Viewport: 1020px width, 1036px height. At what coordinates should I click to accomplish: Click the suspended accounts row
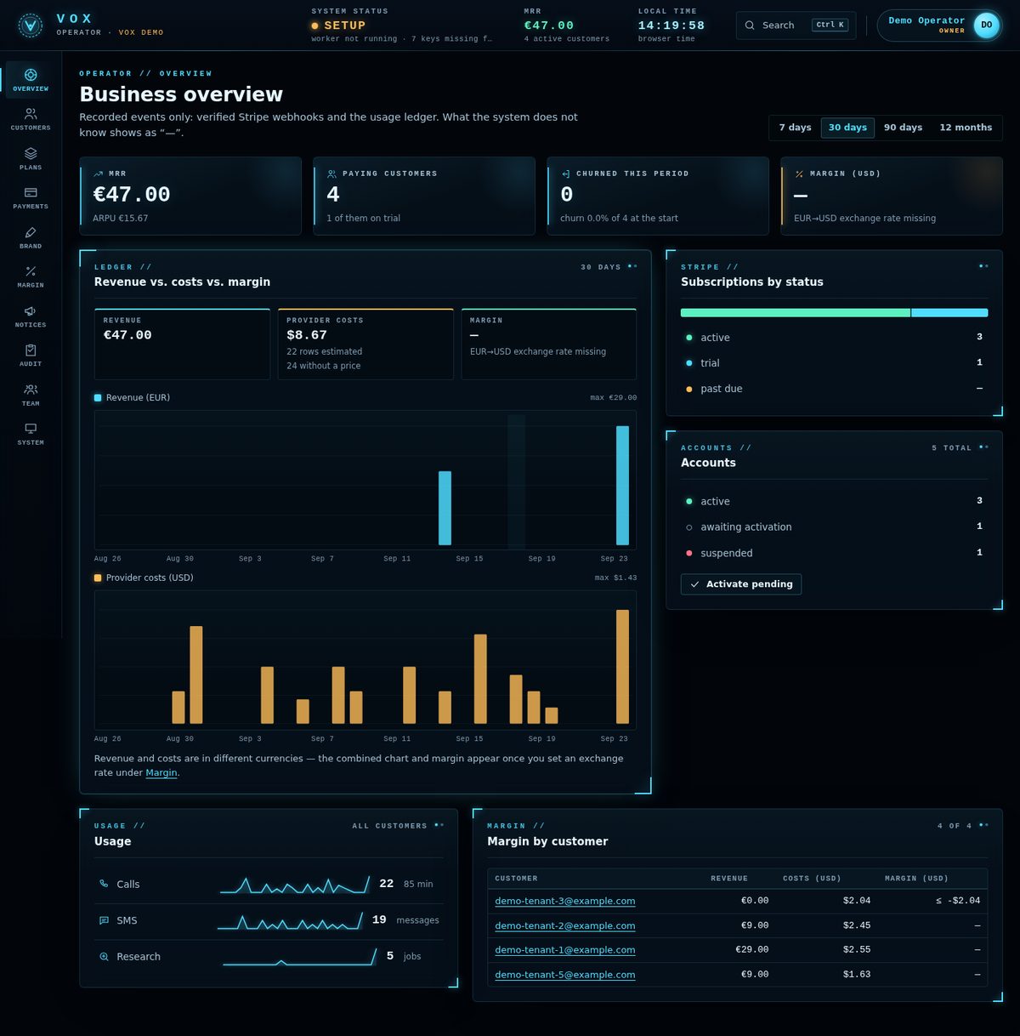click(x=834, y=553)
